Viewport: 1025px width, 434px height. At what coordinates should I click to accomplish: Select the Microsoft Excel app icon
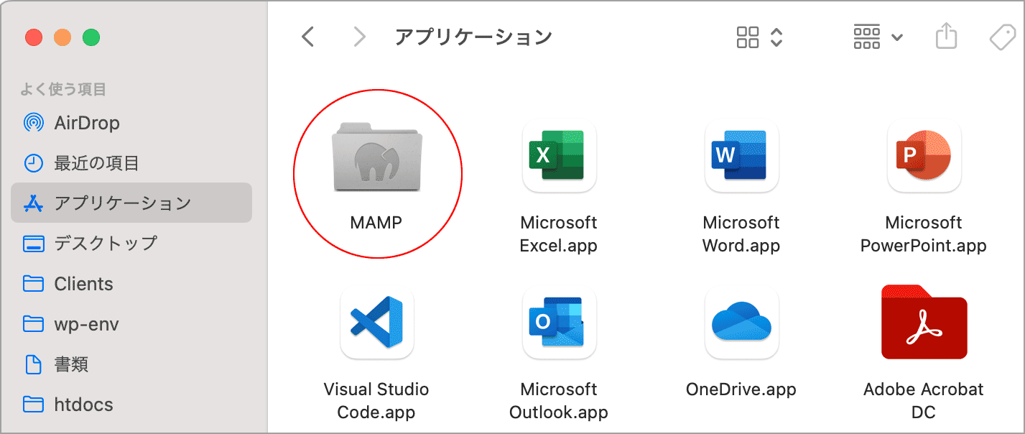click(x=559, y=157)
